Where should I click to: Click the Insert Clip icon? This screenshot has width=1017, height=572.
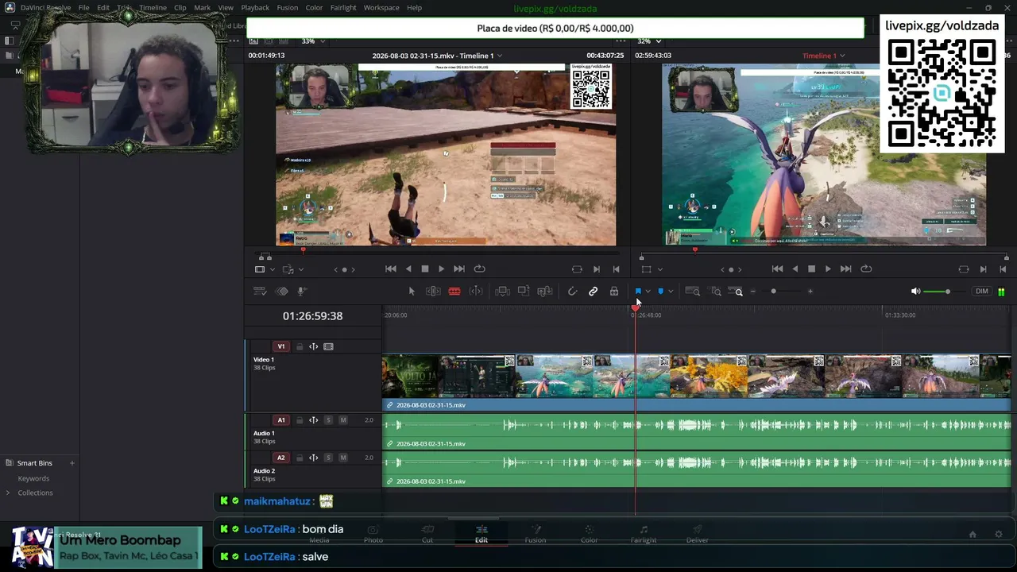(x=502, y=292)
